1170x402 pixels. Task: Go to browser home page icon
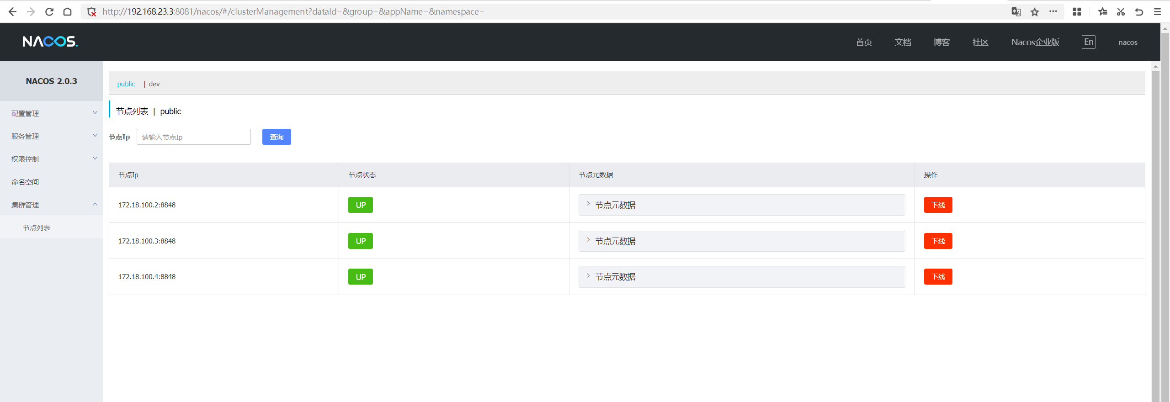68,12
